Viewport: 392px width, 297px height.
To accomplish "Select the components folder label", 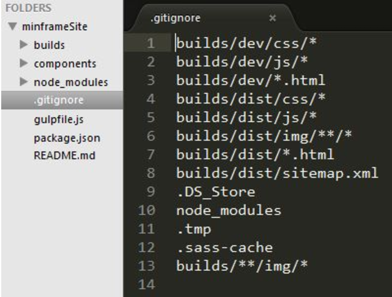I will click(x=65, y=64).
